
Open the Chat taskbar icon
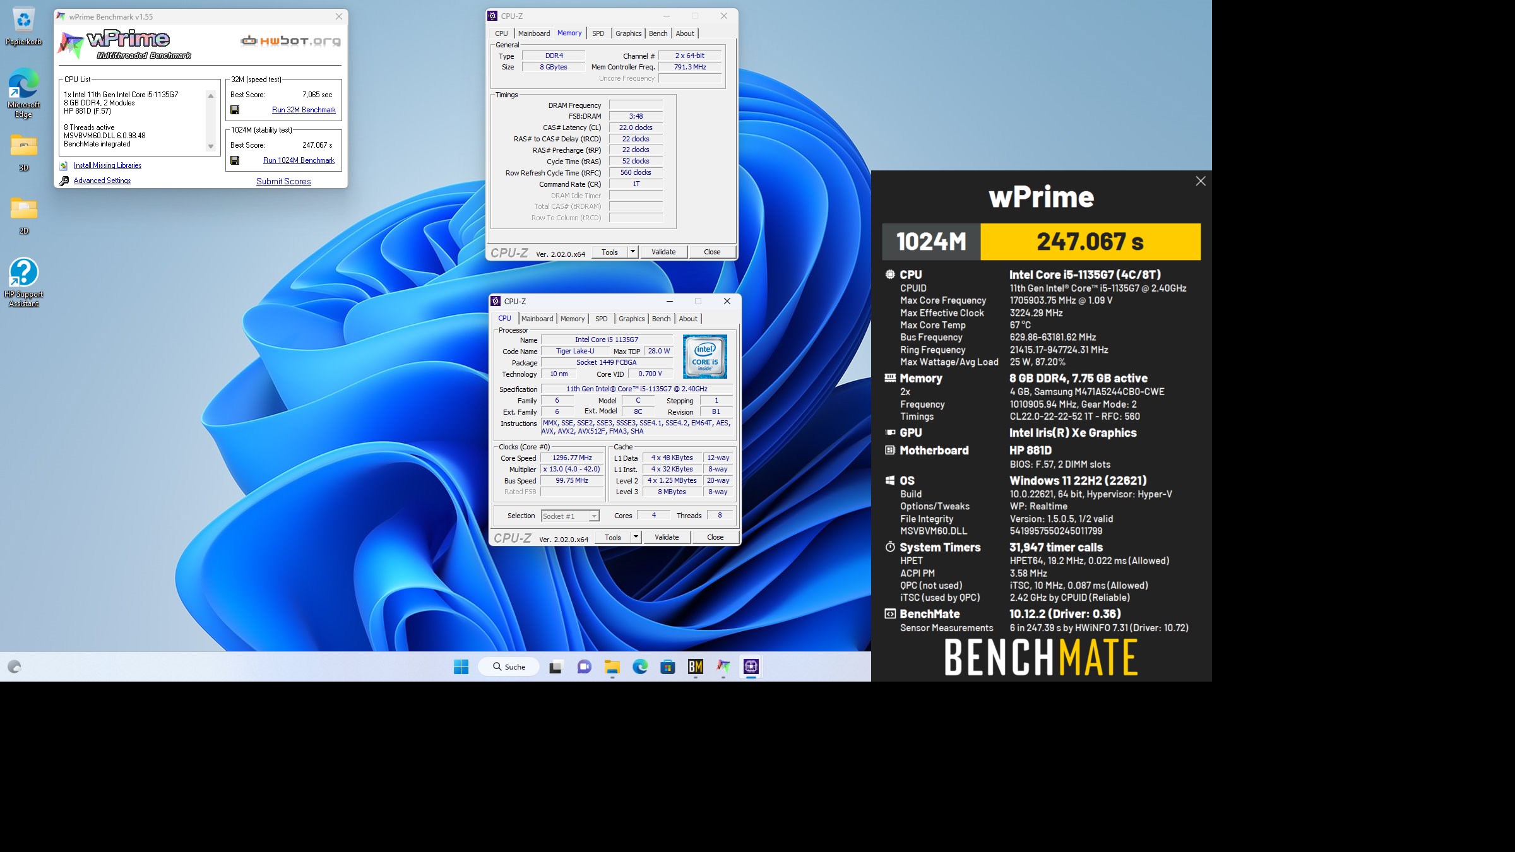[x=585, y=666]
